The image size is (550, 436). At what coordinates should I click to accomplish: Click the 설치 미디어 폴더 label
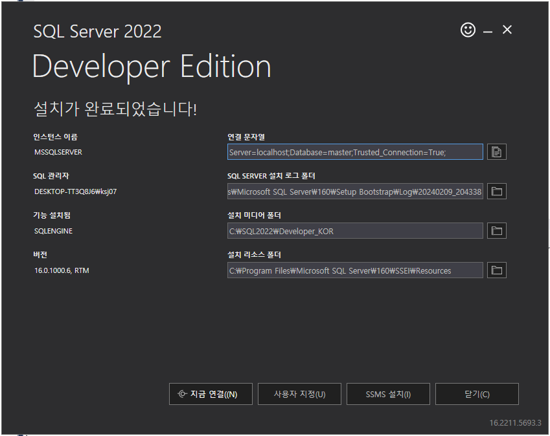[255, 215]
